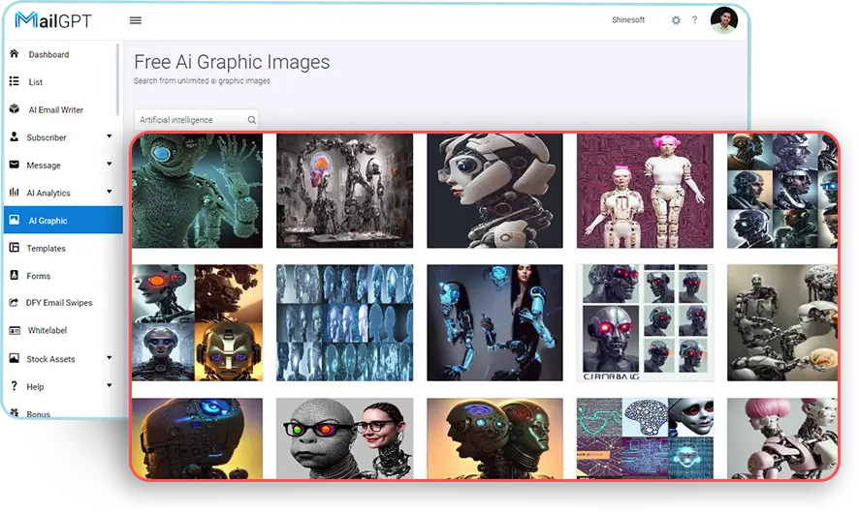The width and height of the screenshot is (859, 512).
Task: Click the AI Email Writer icon
Action: click(15, 109)
